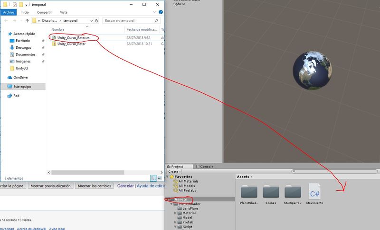Click Assets breadcrumb in project panel

(x=243, y=177)
